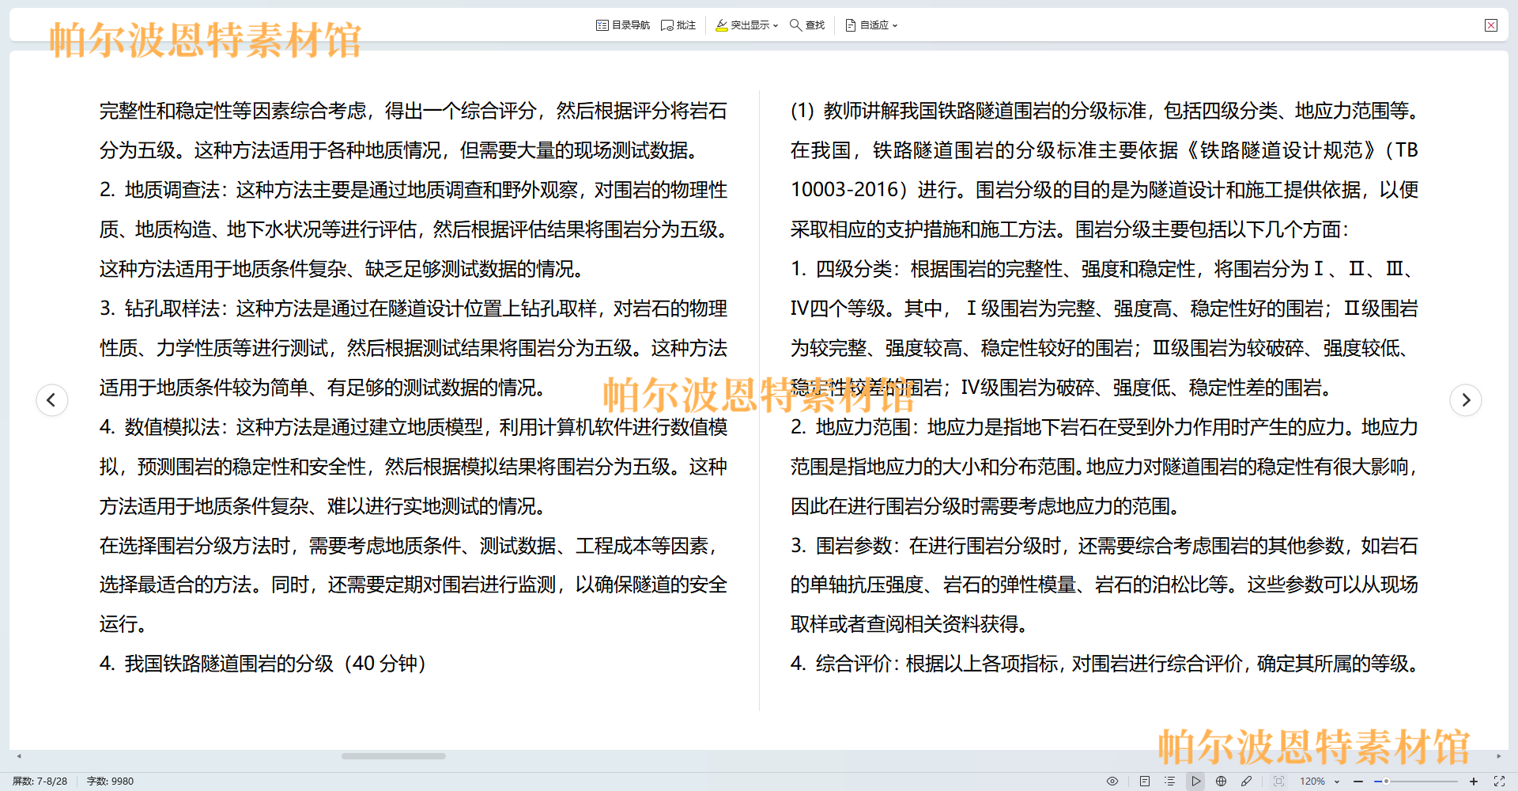Click the text 10003-2016
This screenshot has width=1518, height=791.
pos(844,190)
